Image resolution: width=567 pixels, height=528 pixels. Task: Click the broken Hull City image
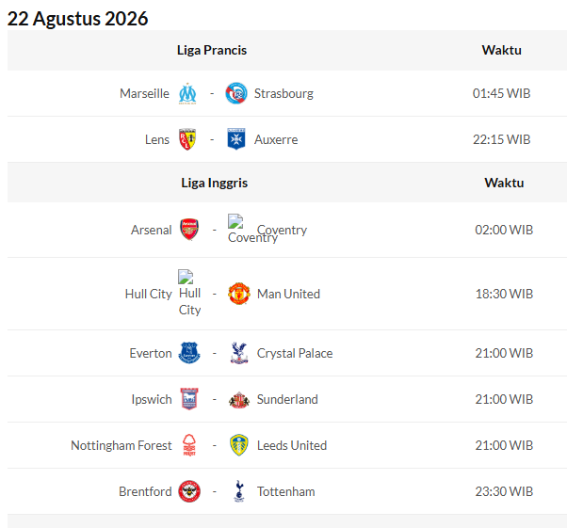point(186,277)
